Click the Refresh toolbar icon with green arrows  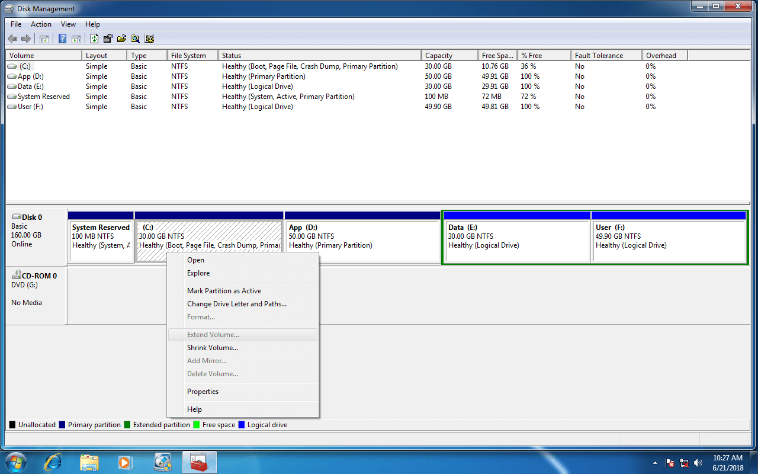pyautogui.click(x=94, y=39)
